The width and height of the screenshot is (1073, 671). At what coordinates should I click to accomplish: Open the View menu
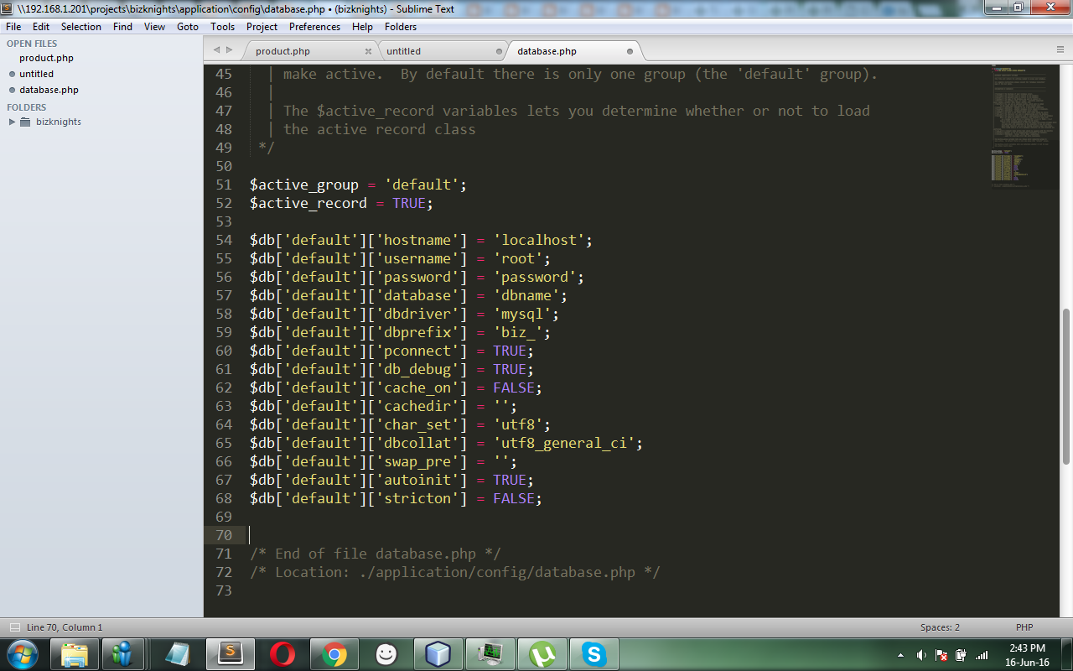pos(155,27)
